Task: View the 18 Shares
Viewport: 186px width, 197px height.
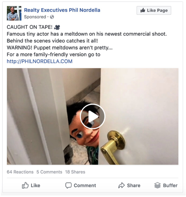Action: (75, 172)
